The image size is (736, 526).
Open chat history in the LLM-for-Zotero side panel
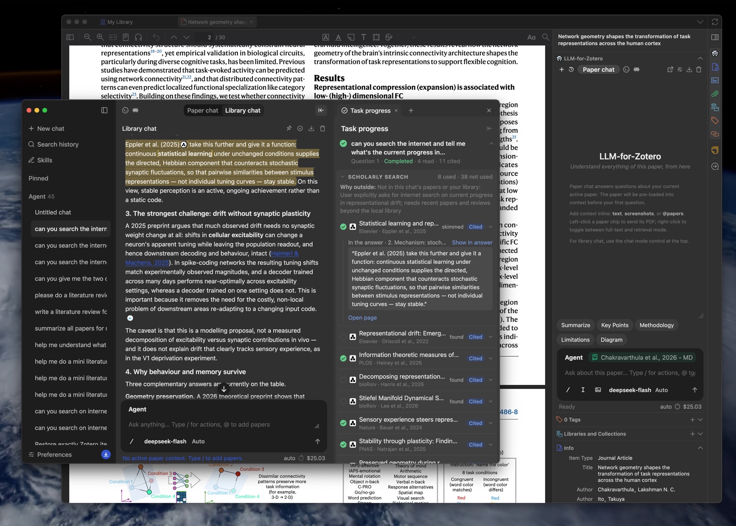571,69
